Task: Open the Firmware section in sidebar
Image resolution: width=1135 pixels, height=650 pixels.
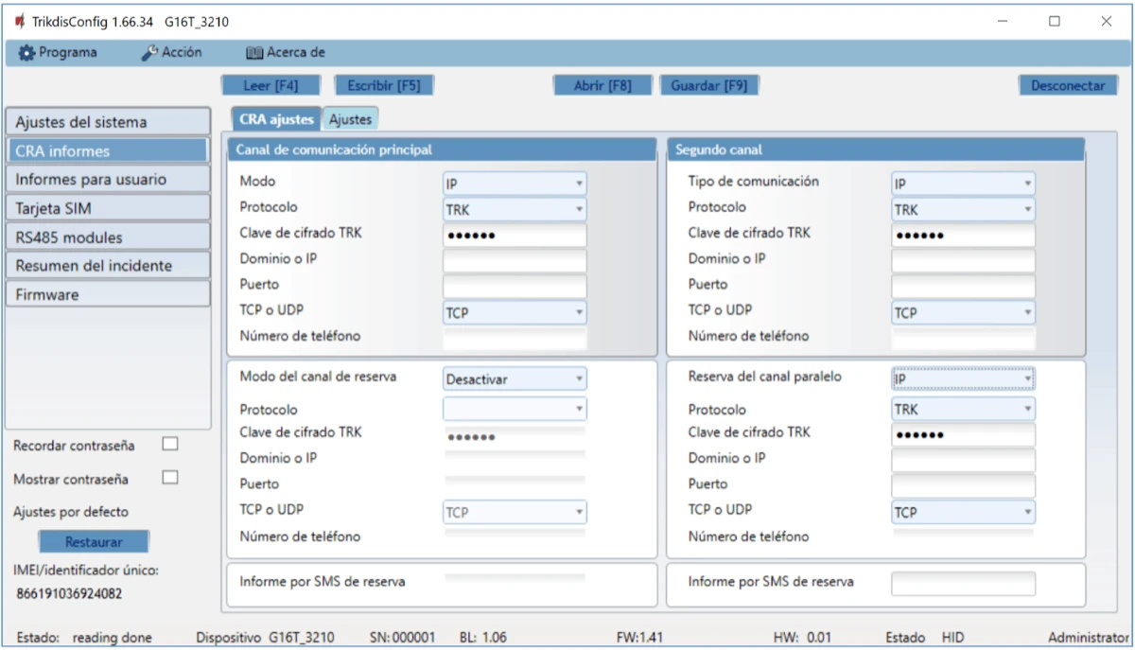Action: coord(107,294)
